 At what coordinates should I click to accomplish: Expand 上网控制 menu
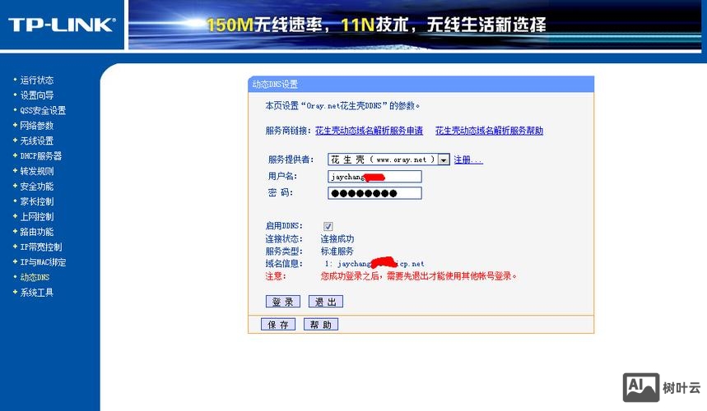click(36, 216)
